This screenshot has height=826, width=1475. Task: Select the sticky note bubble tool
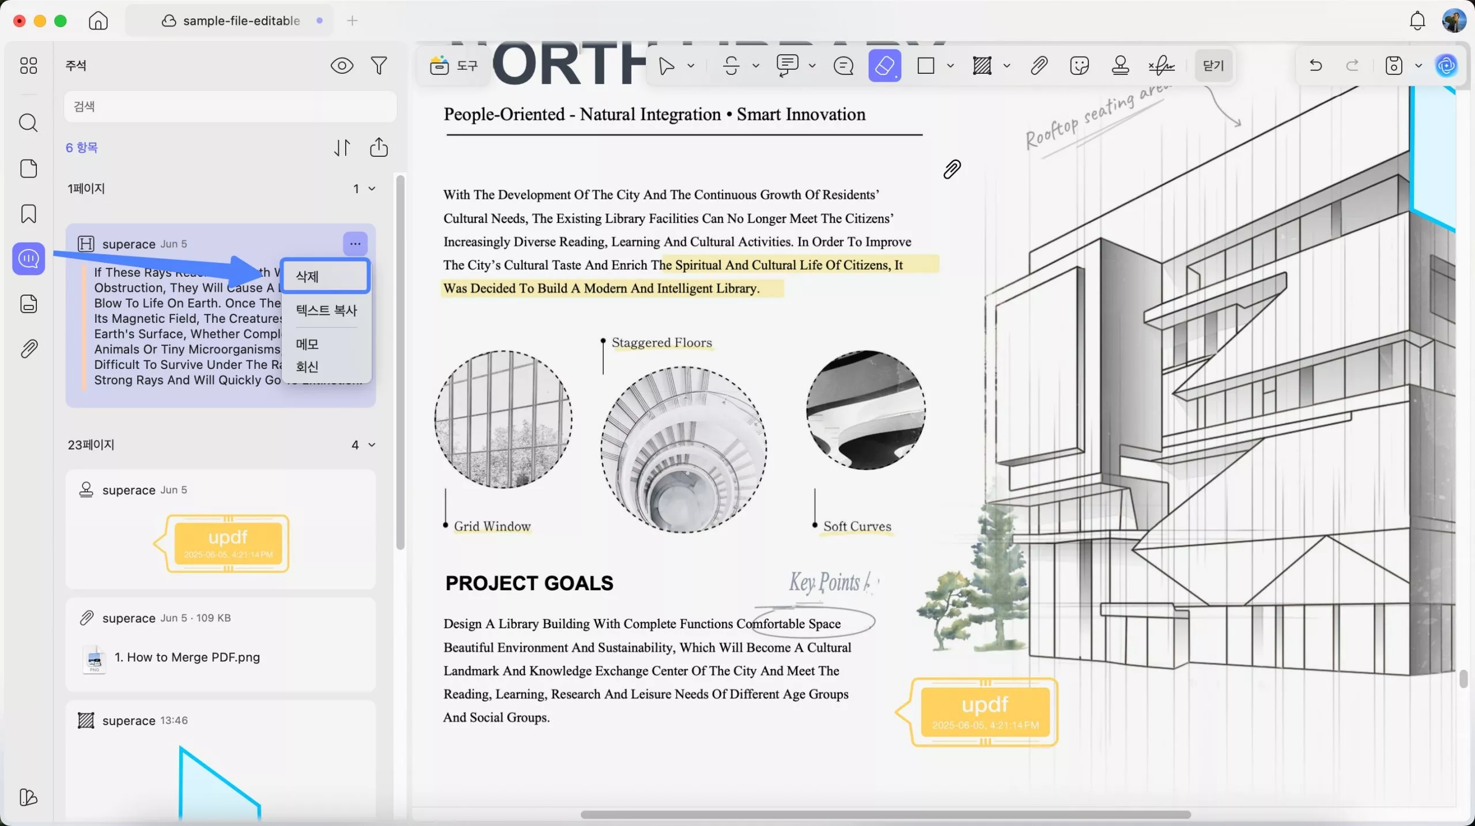click(x=843, y=66)
